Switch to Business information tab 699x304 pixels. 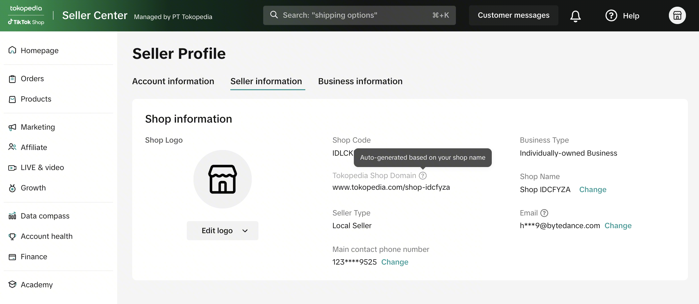tap(360, 82)
